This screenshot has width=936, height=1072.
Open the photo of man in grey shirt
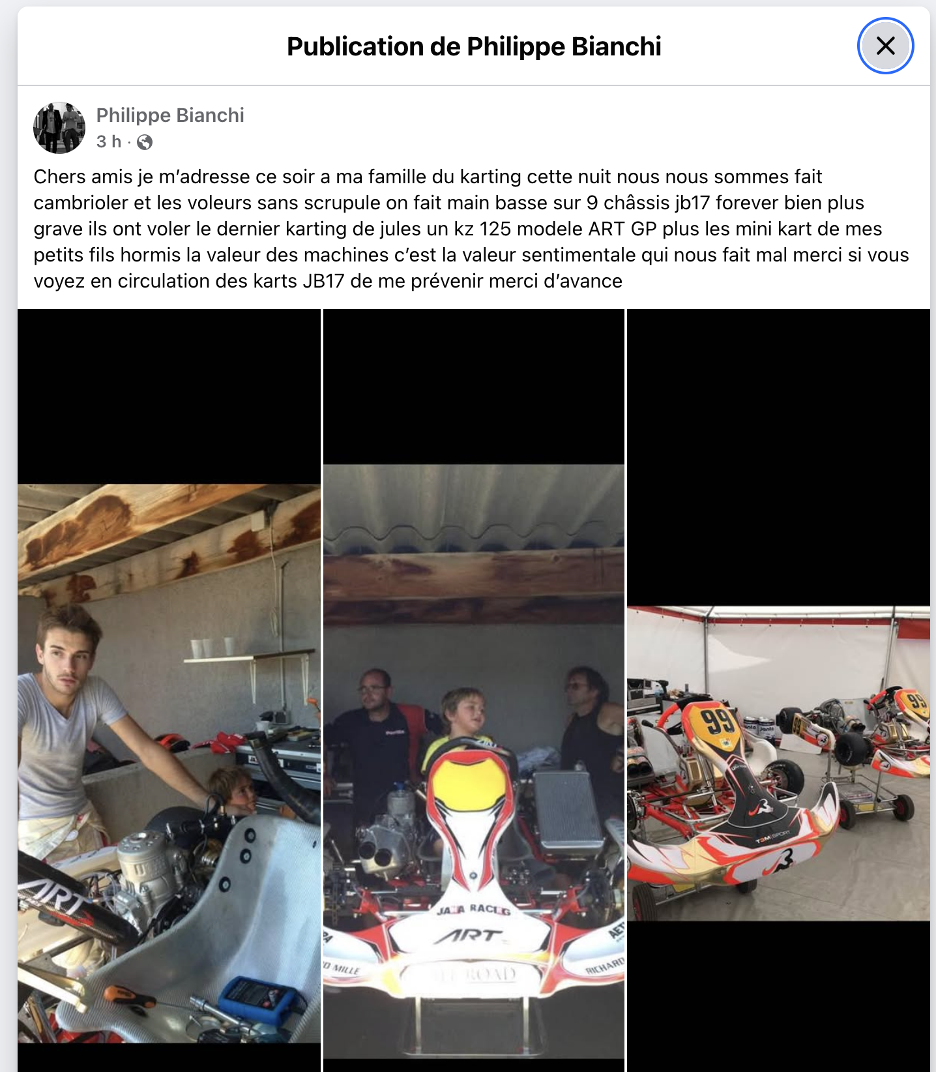point(169,691)
